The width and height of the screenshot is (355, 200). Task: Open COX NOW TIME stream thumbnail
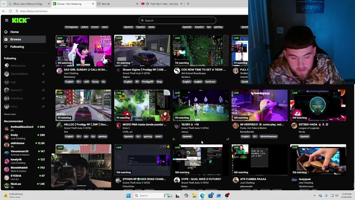tap(201, 51)
